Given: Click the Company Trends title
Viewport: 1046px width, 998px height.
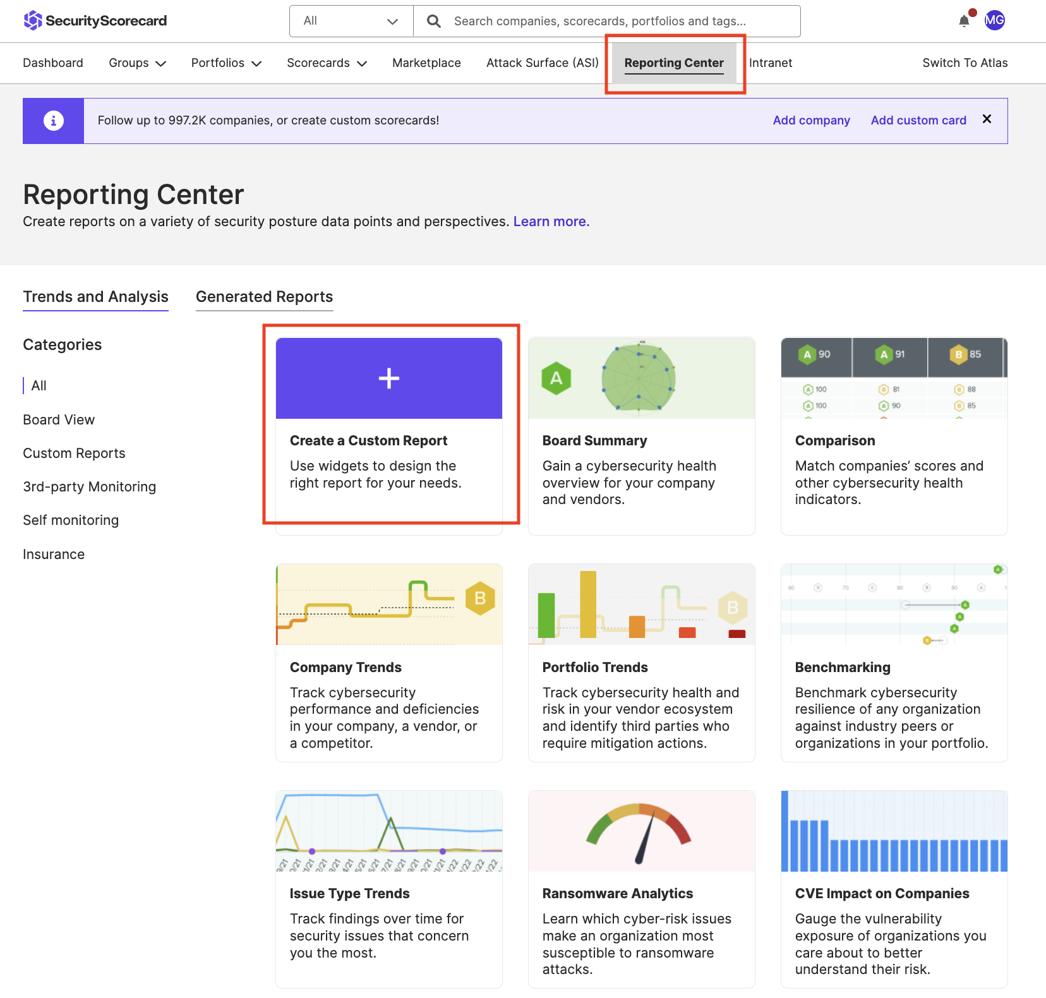Looking at the screenshot, I should tap(346, 668).
